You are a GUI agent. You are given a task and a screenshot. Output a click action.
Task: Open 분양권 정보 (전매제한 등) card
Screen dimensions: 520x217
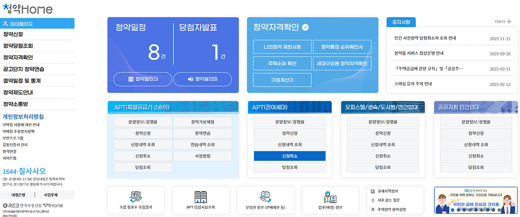[x=265, y=200]
